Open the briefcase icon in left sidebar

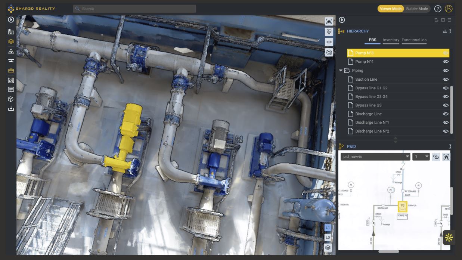point(11,70)
